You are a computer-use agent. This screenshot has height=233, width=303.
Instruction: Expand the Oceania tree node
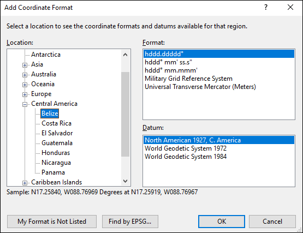pyautogui.click(x=25, y=85)
